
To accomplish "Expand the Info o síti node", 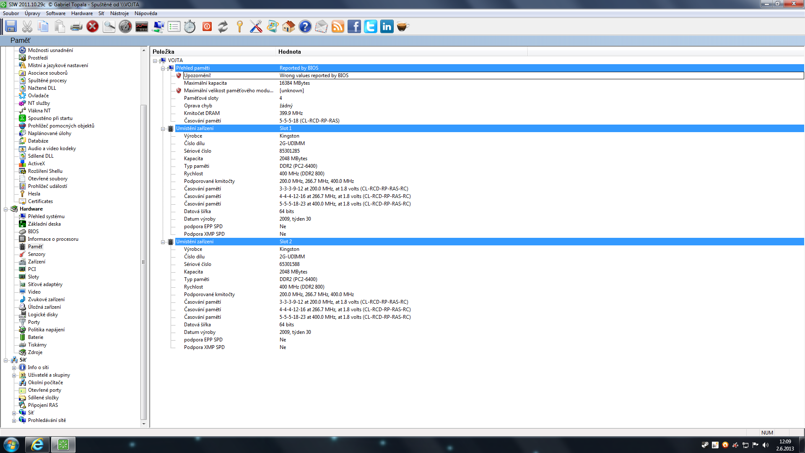I will pos(14,368).
